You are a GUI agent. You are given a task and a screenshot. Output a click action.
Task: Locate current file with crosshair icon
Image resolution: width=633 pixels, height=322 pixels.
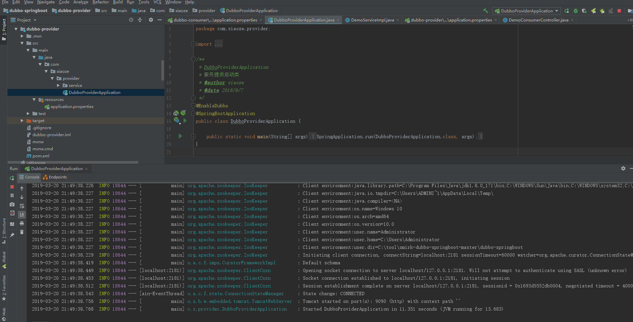[131, 20]
